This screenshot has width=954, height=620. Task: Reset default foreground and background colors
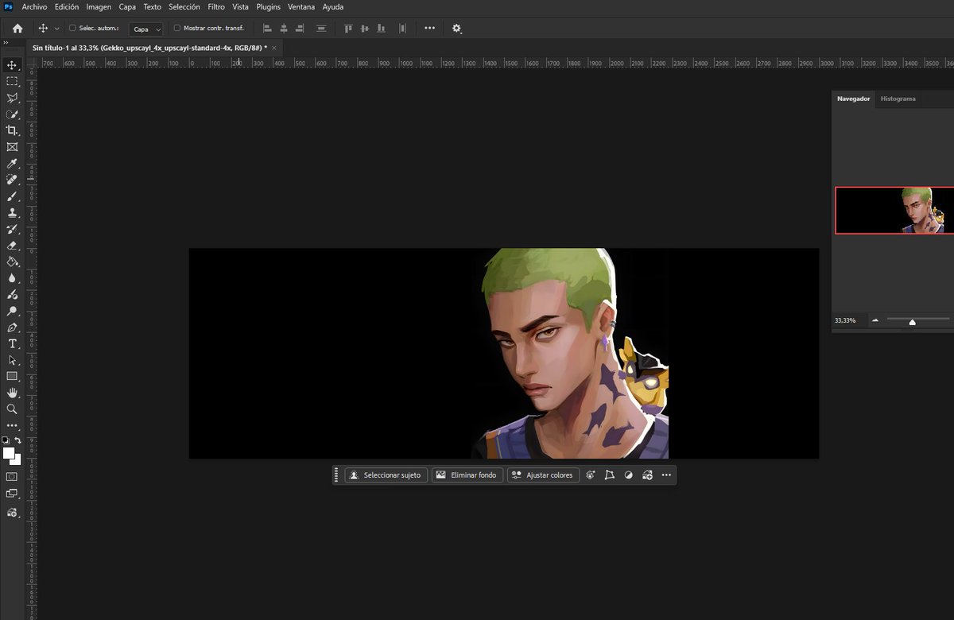tap(6, 440)
